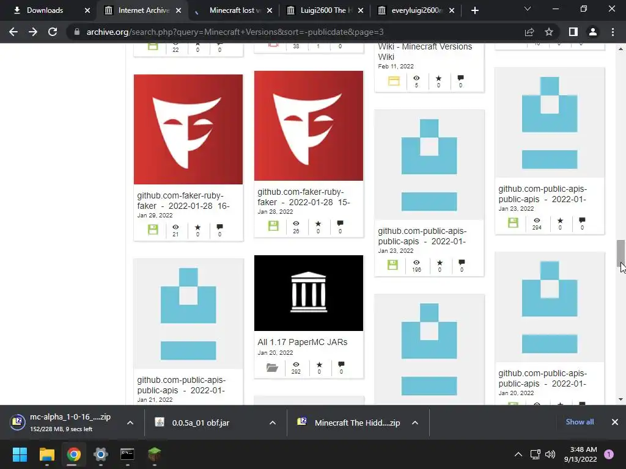Click the Chrome taskbar icon
This screenshot has width=626, height=469.
pyautogui.click(x=73, y=454)
